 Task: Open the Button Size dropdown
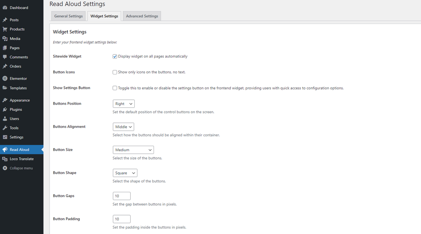133,150
